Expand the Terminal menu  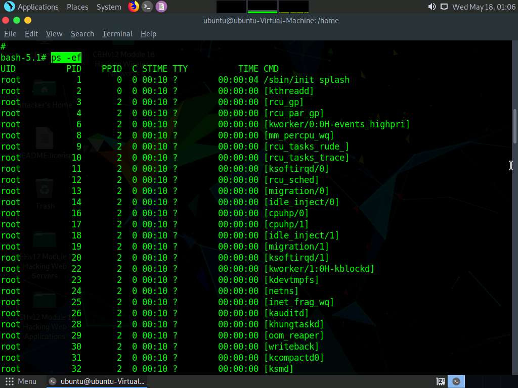(117, 34)
